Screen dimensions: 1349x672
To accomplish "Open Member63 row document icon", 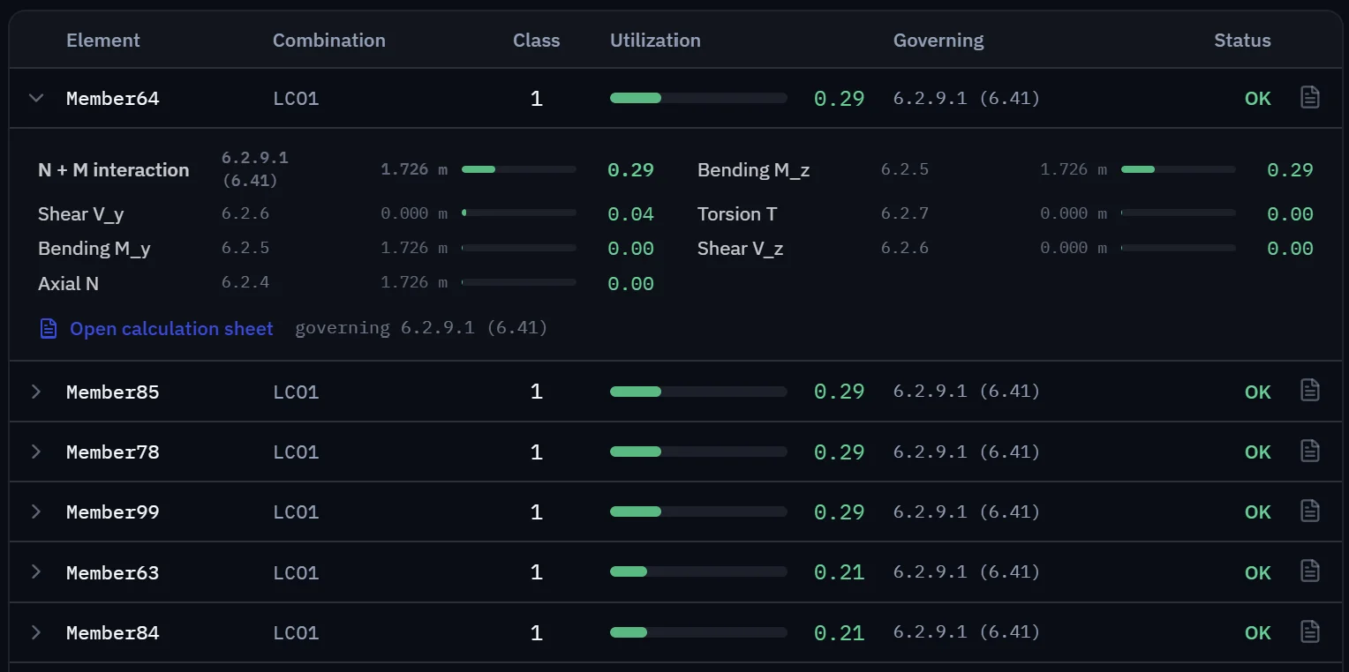I will [x=1310, y=571].
